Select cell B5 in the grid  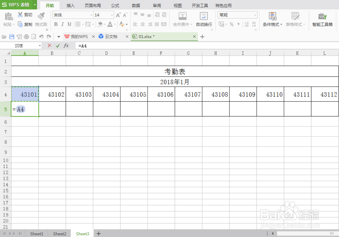point(52,109)
